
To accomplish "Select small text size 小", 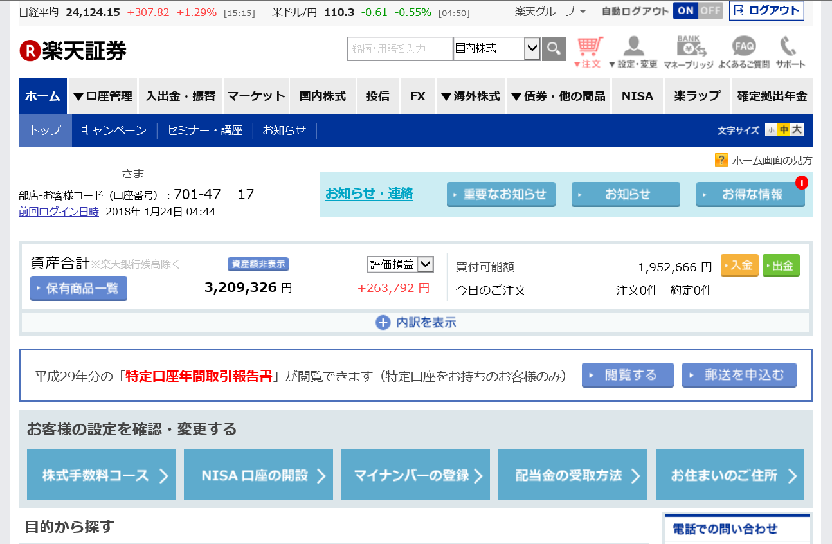I will 771,130.
